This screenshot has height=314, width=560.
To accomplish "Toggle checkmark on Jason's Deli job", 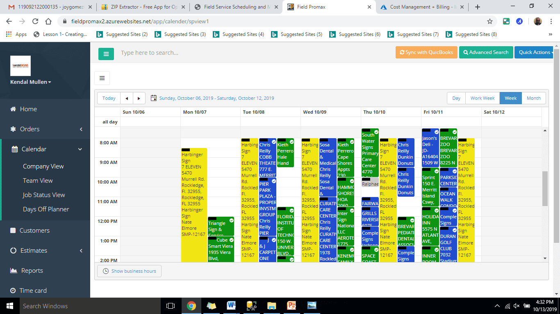I will tap(437, 132).
